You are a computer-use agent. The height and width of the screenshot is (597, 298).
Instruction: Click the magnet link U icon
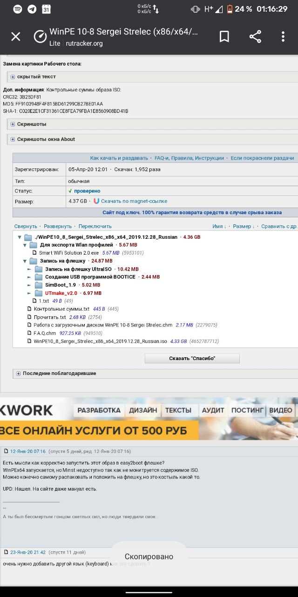tap(96, 201)
